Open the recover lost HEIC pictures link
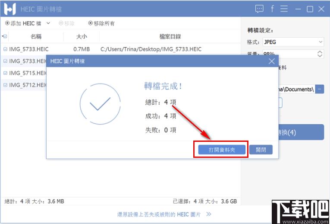 tap(164, 214)
